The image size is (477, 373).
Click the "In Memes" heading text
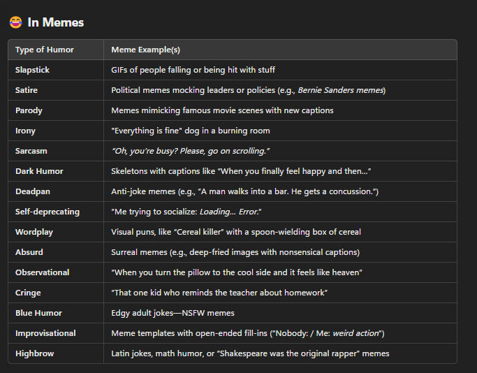click(56, 23)
